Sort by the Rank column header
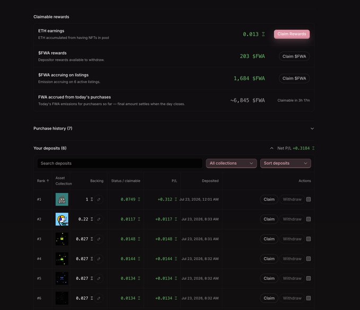The height and width of the screenshot is (310, 360). pyautogui.click(x=43, y=181)
